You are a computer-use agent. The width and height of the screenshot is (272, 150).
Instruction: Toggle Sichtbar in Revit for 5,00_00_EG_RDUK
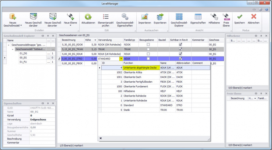(x=181, y=54)
